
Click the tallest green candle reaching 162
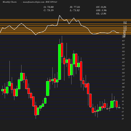click(x=59, y=62)
